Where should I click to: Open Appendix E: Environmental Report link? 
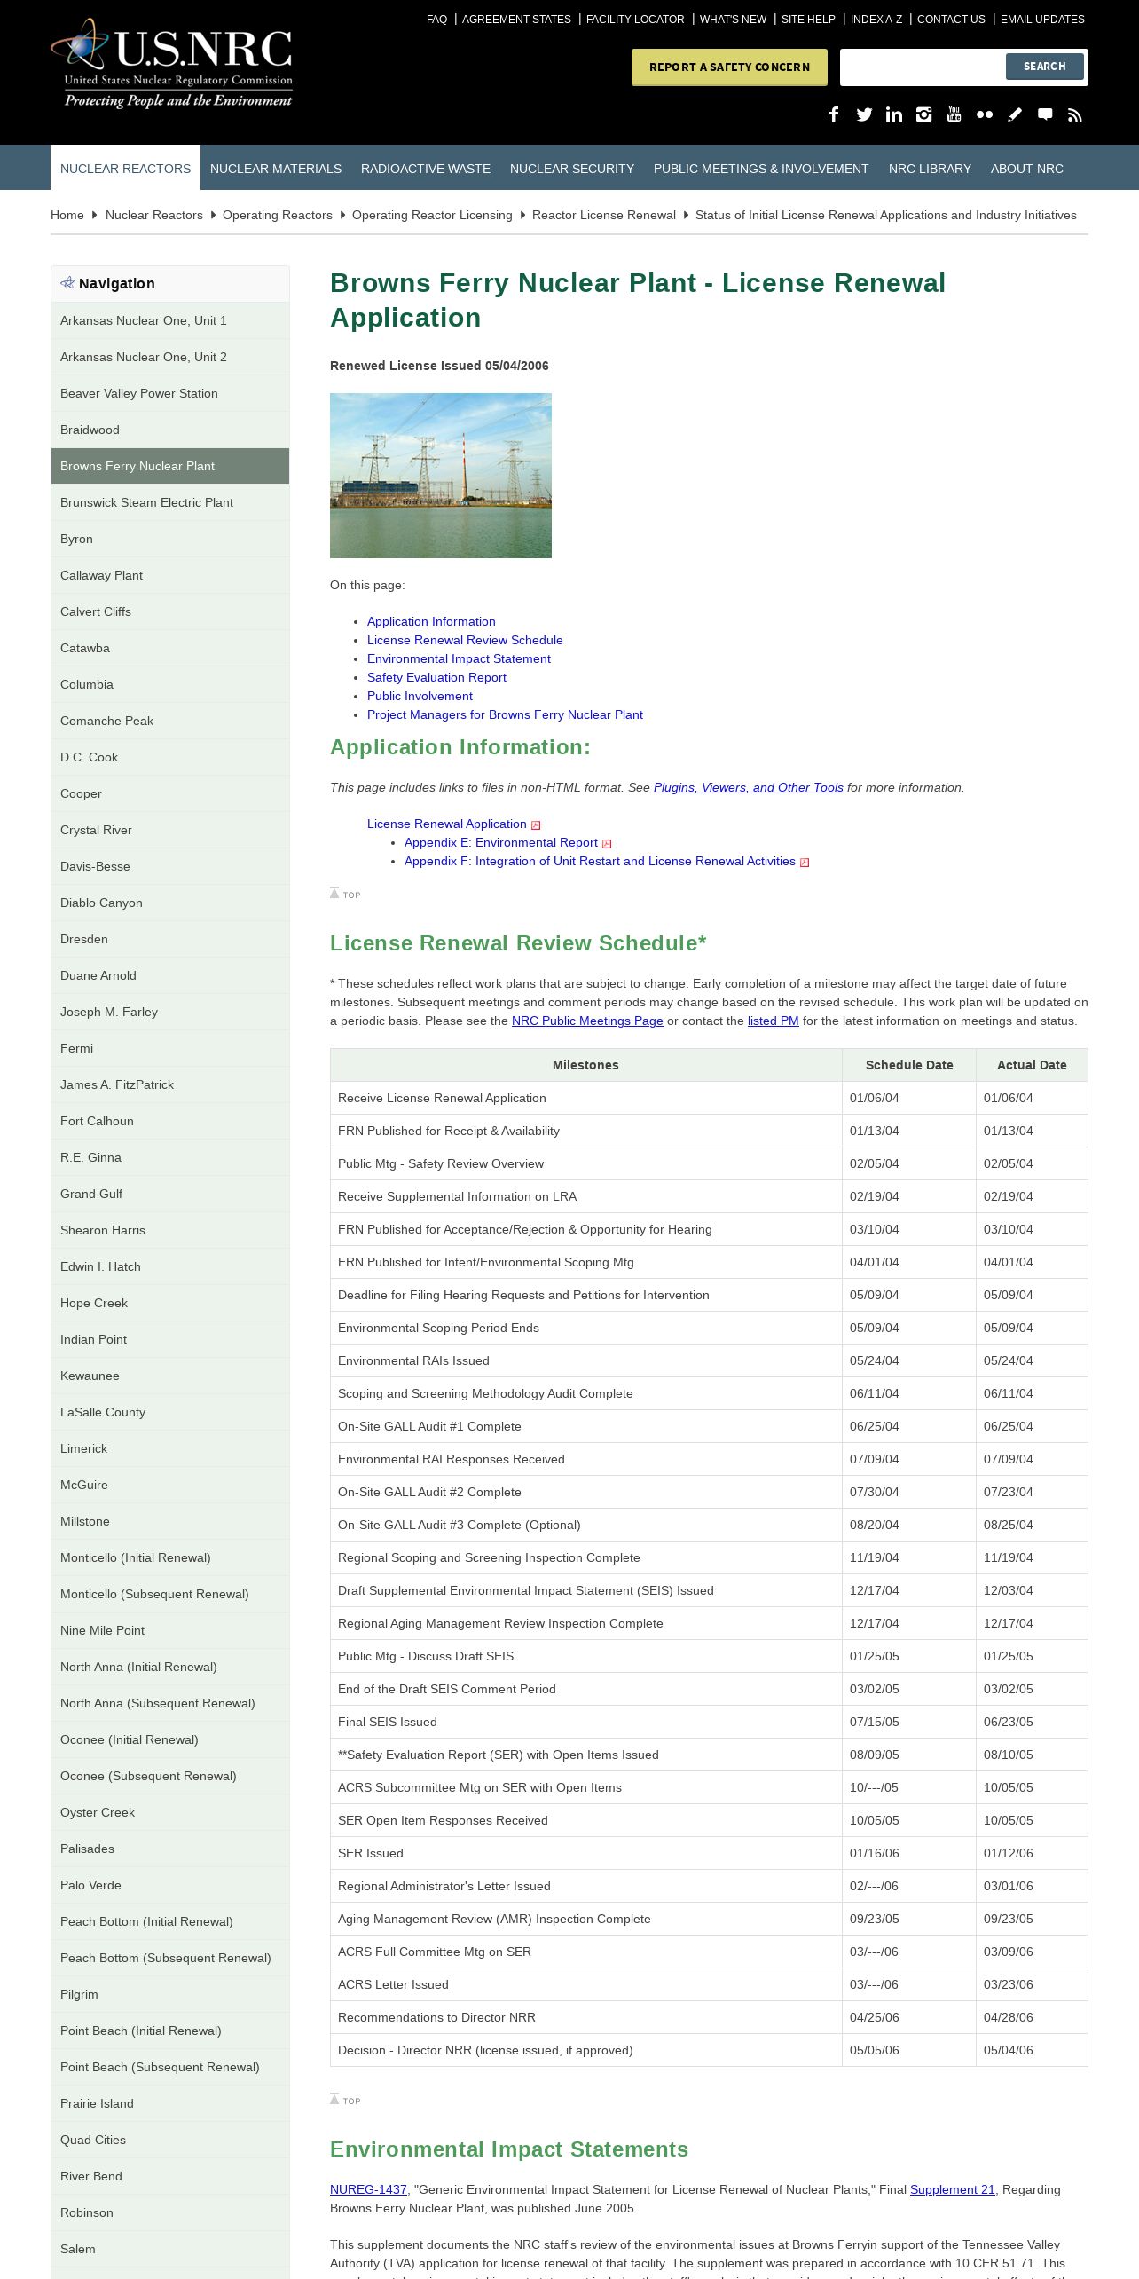[501, 842]
